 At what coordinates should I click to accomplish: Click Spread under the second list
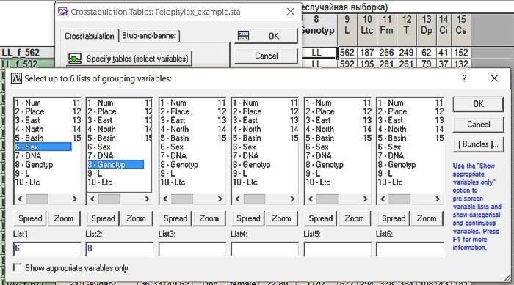point(103,218)
